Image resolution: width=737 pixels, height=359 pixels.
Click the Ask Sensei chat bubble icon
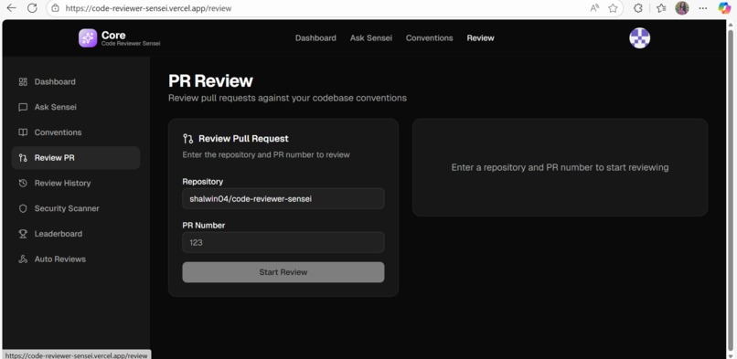[x=23, y=107]
